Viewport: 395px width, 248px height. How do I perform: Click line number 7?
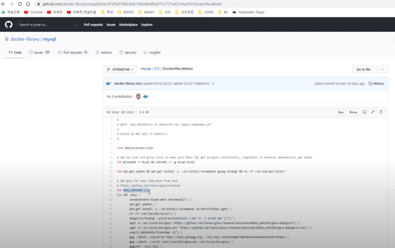click(112, 148)
